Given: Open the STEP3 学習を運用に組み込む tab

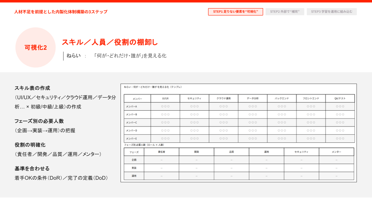Looking at the screenshot, I should tap(332, 12).
